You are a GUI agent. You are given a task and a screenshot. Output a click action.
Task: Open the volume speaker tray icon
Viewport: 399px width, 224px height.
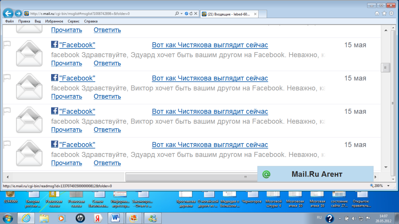tap(354, 218)
